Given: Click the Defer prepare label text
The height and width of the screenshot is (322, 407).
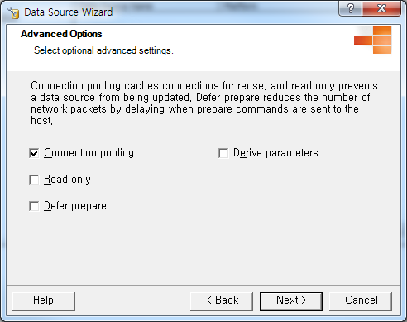Looking at the screenshot, I should point(75,206).
